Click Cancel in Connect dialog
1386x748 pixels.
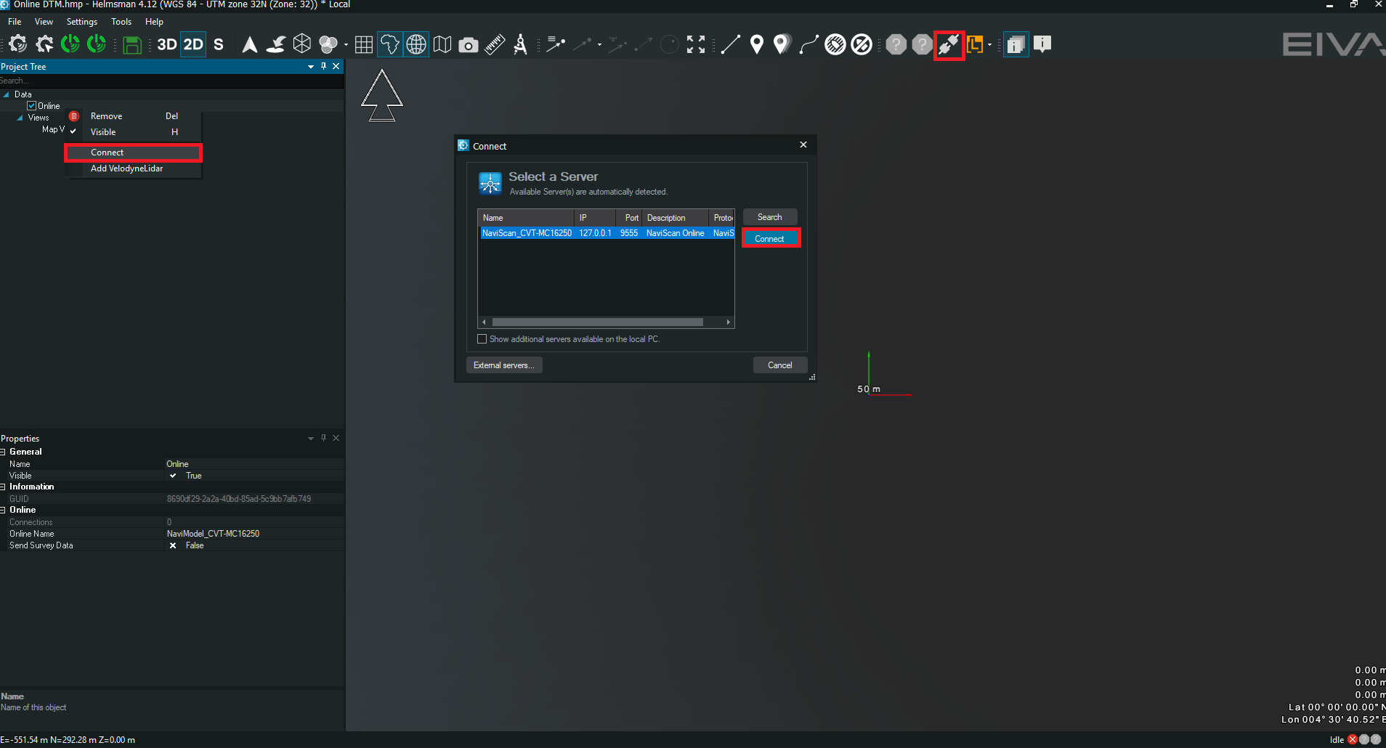click(x=780, y=365)
